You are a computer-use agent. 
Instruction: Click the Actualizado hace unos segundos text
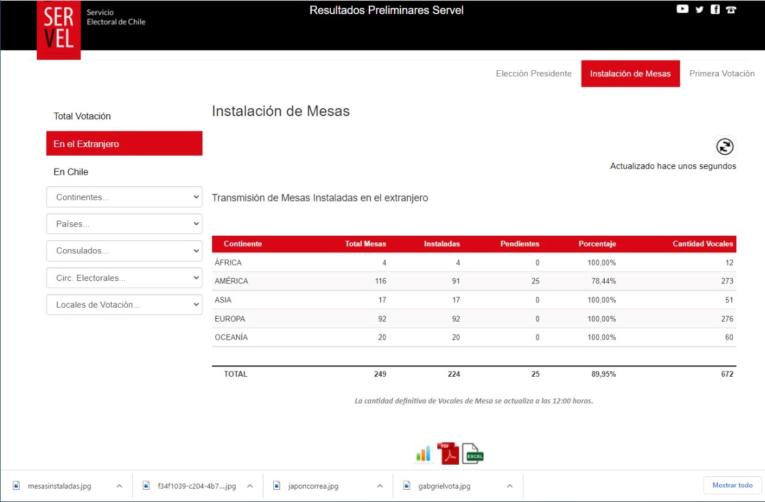[x=673, y=166]
